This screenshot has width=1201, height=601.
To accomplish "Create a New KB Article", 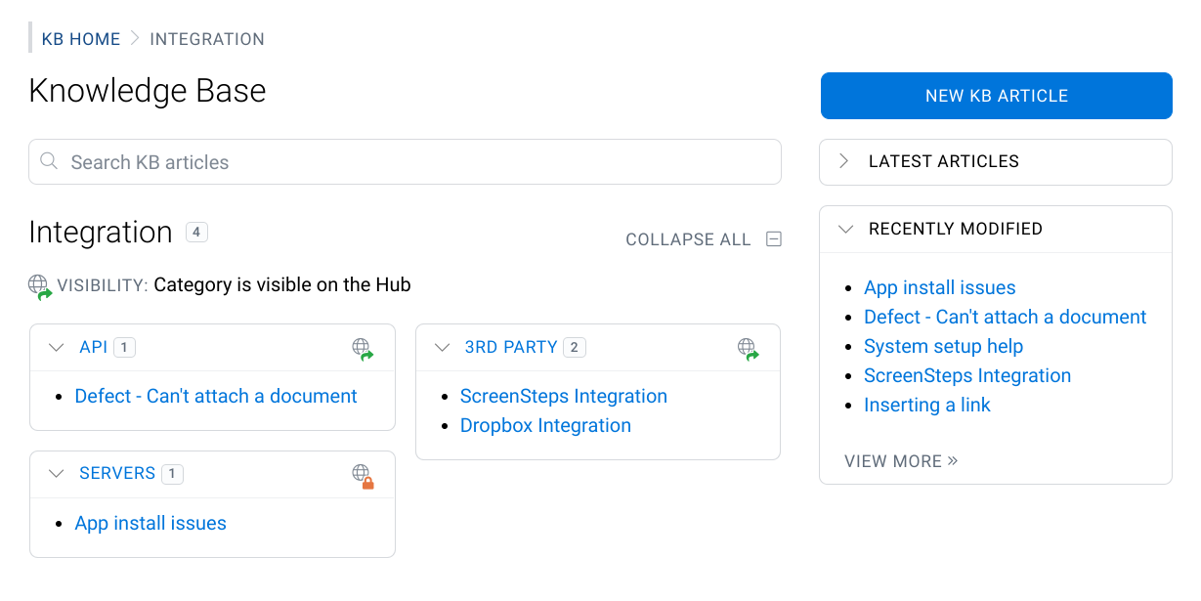I will click(996, 96).
